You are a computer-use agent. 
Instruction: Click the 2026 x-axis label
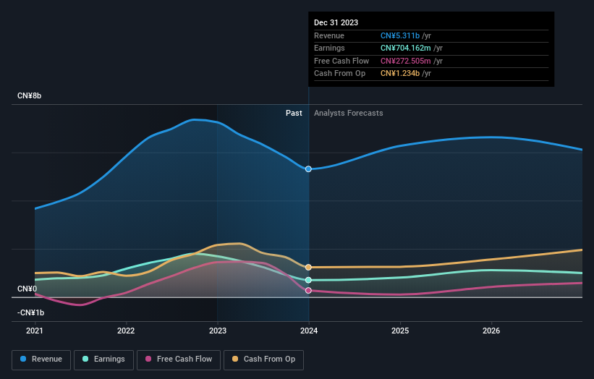(x=491, y=331)
